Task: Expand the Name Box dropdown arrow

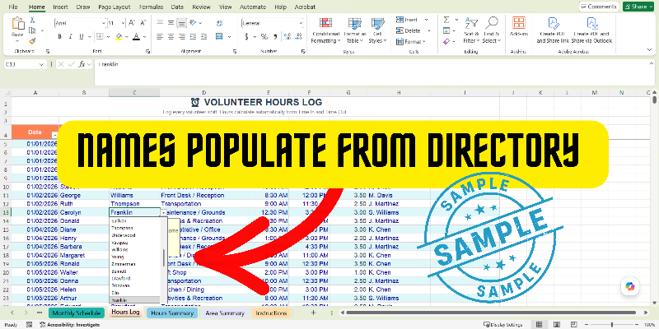Action: click(x=41, y=64)
